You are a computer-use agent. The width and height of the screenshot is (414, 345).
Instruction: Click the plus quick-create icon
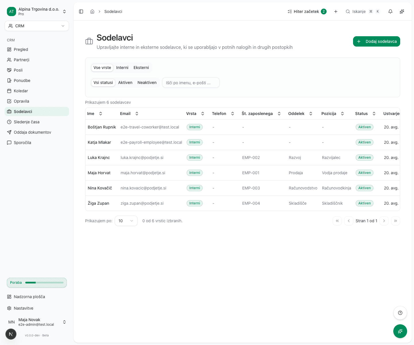click(x=336, y=11)
